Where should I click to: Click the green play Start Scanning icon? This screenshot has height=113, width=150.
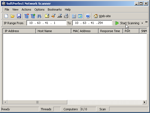[117, 23]
